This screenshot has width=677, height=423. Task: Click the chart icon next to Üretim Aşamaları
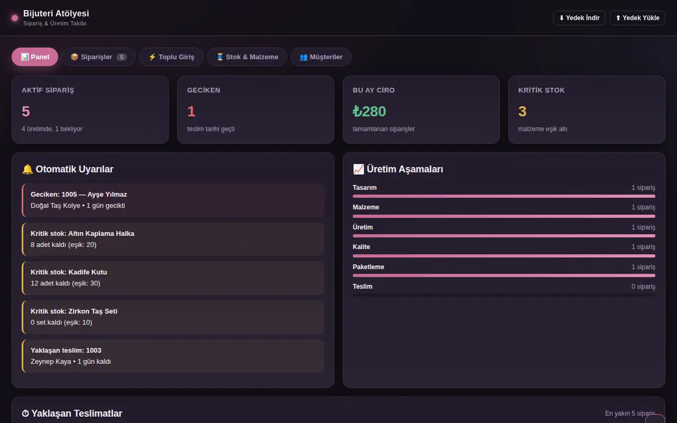358,169
